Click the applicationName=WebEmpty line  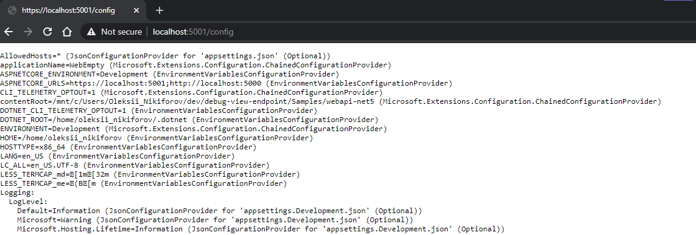coord(195,65)
